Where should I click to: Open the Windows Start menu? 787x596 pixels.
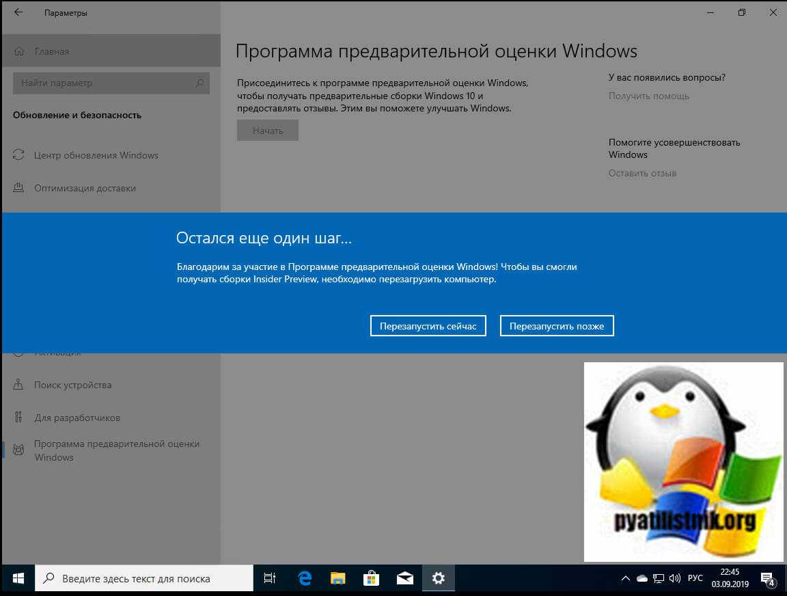(x=18, y=579)
